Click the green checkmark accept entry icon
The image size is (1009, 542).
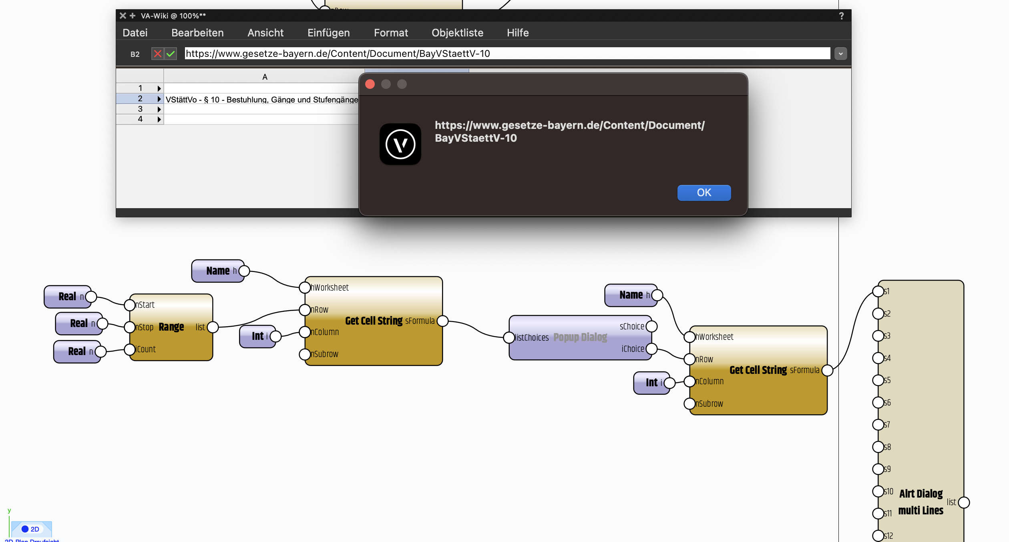(x=171, y=54)
